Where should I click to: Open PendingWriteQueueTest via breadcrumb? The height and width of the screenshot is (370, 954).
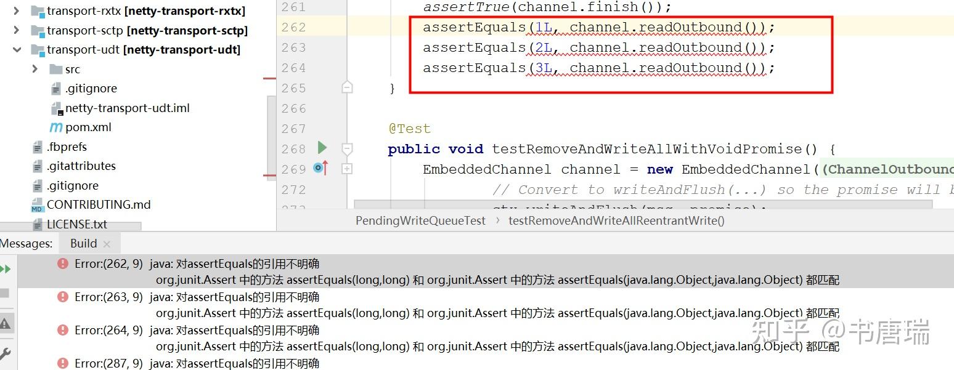pyautogui.click(x=420, y=220)
